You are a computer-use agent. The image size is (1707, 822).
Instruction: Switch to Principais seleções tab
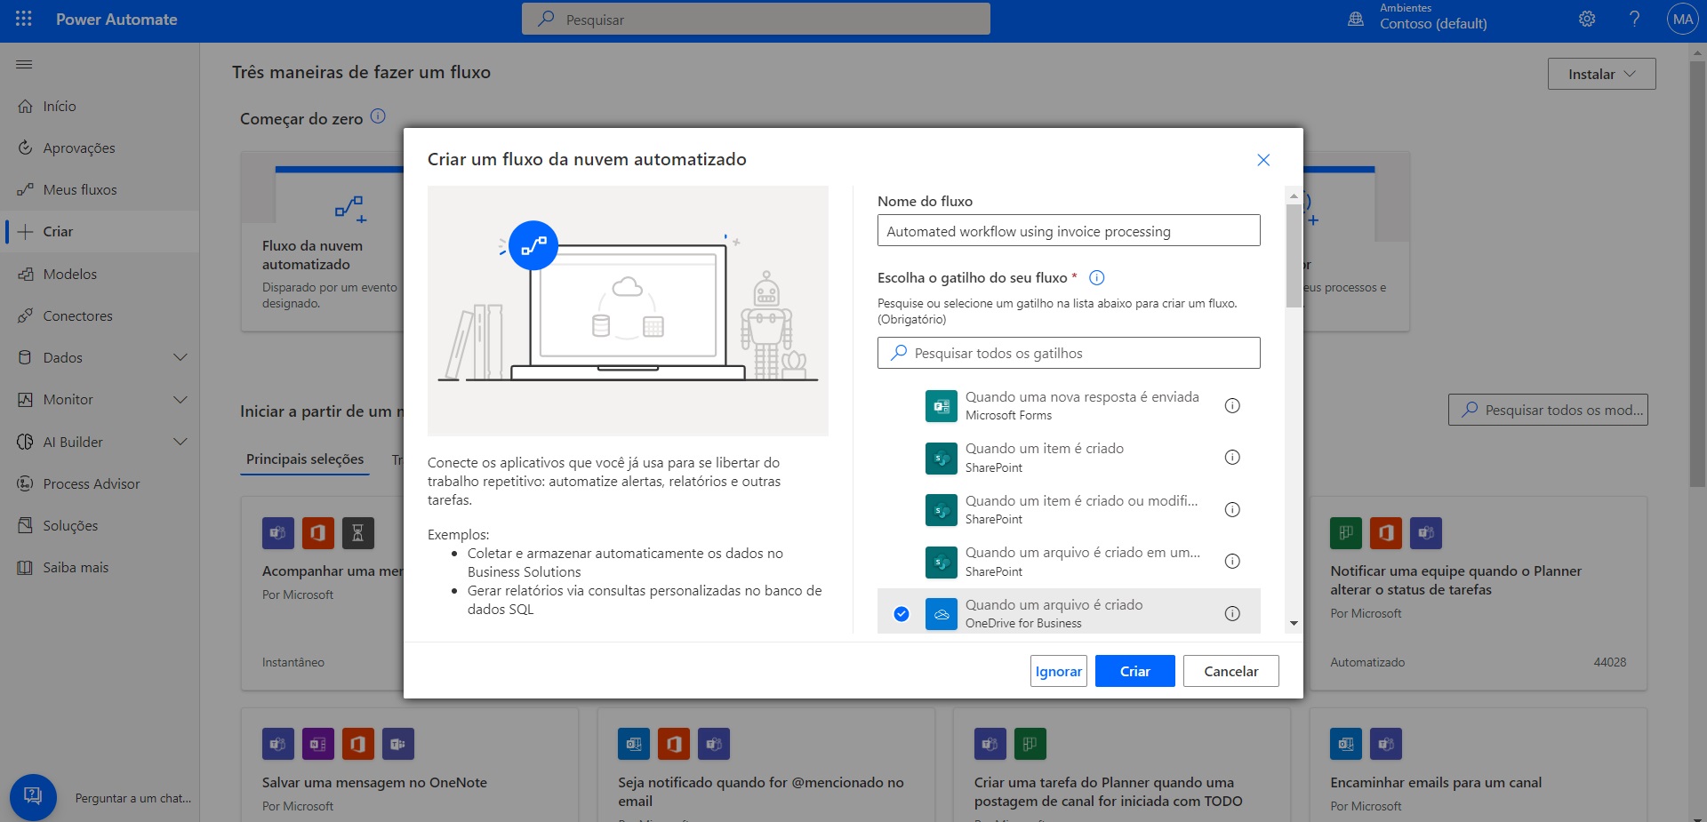[305, 459]
